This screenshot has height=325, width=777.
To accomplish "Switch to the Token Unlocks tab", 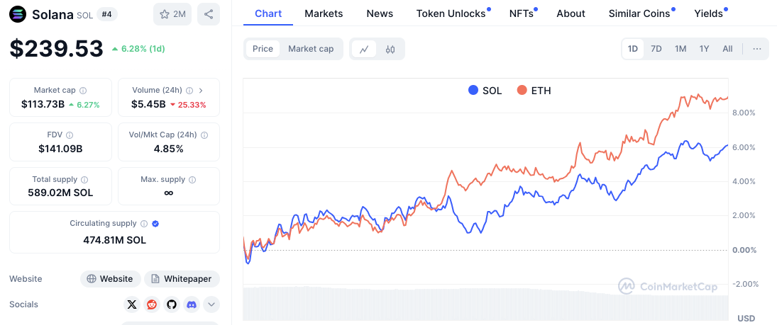I will [451, 13].
